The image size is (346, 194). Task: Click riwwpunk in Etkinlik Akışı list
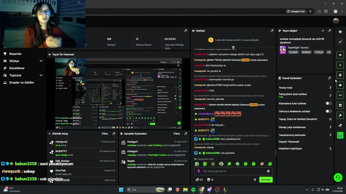click(61, 142)
